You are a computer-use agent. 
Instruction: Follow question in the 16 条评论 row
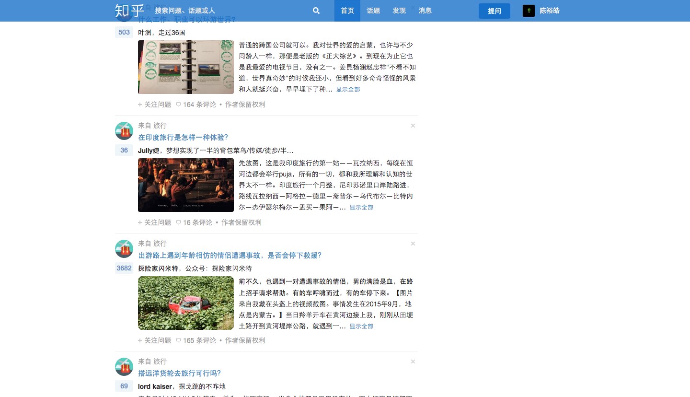pyautogui.click(x=154, y=222)
